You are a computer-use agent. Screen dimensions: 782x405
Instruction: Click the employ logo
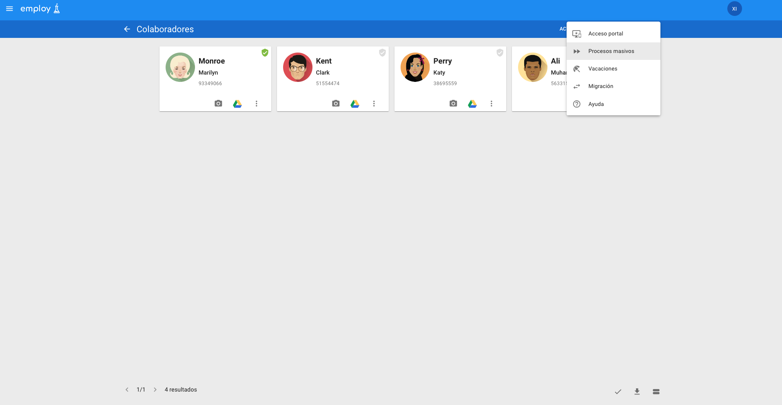click(40, 9)
